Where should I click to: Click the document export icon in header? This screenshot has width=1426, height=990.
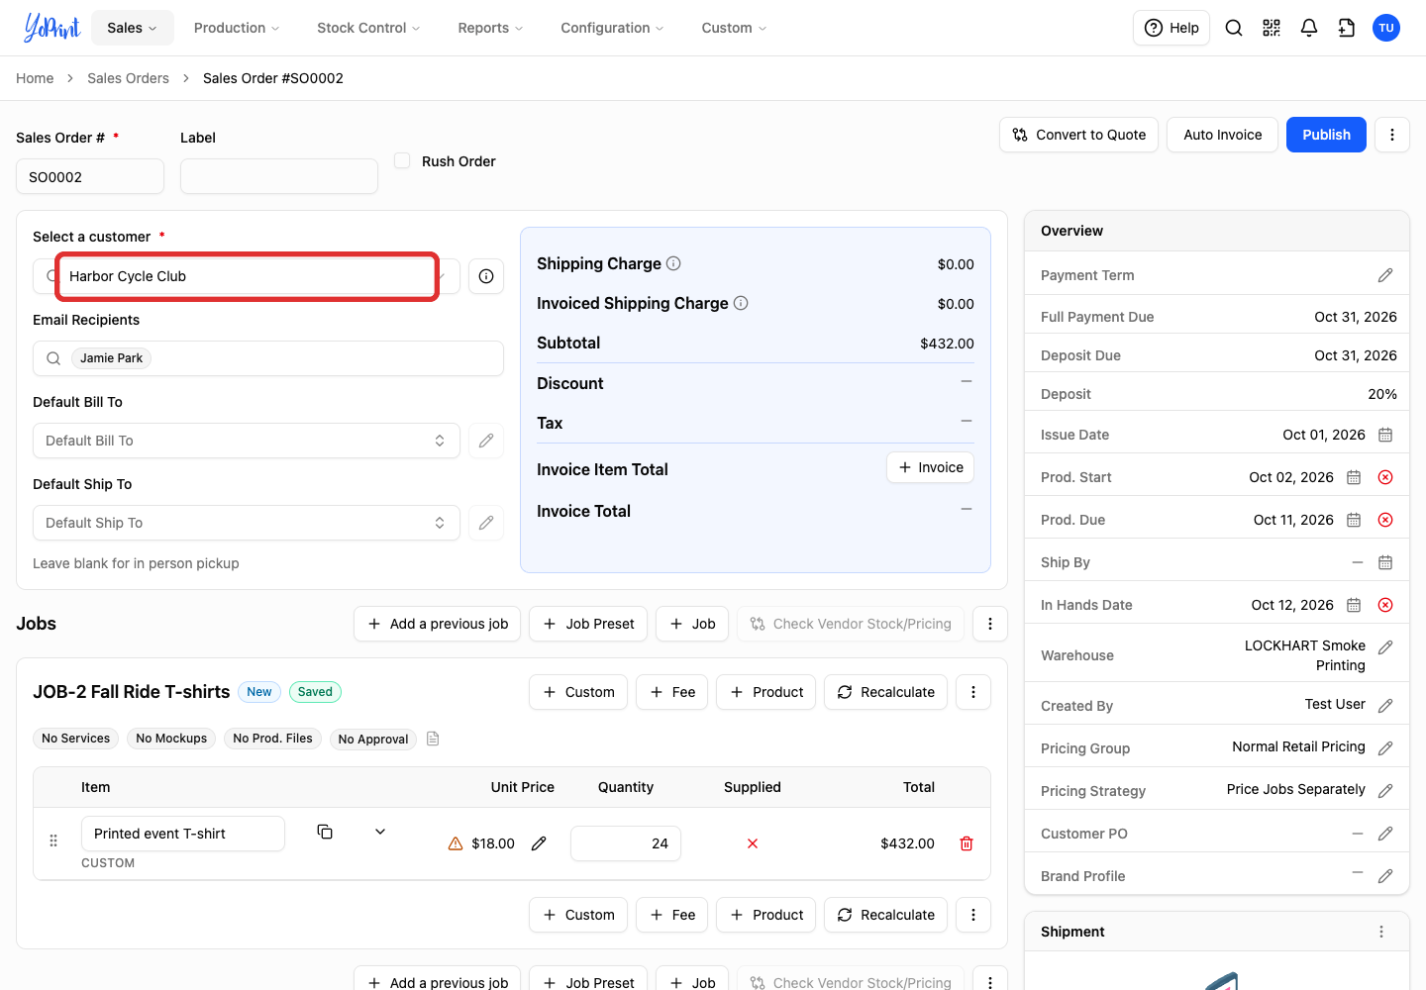(x=1347, y=28)
